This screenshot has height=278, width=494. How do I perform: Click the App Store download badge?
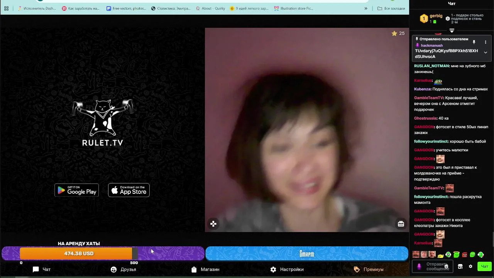(129, 190)
